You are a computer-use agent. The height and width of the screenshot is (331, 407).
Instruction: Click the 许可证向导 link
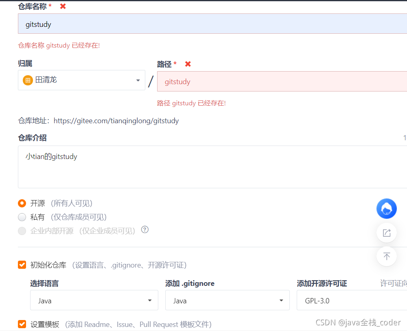(x=394, y=283)
